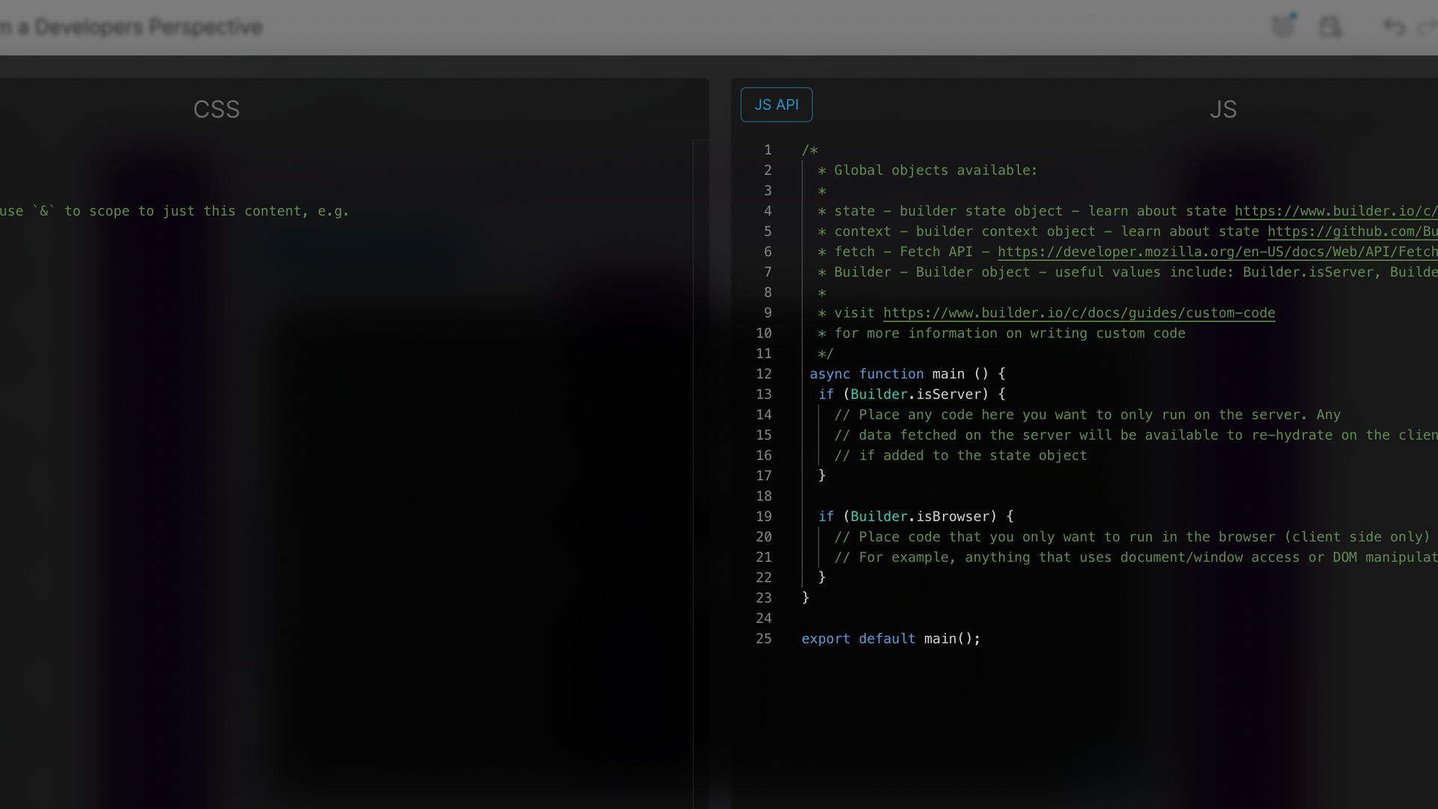Open the github.com context link
Screen dimensions: 1438x809
point(1351,231)
